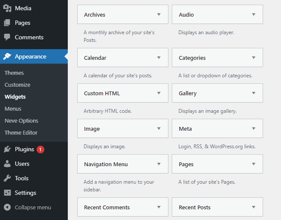Click the Collapse menu arrow icon

pos(7,207)
